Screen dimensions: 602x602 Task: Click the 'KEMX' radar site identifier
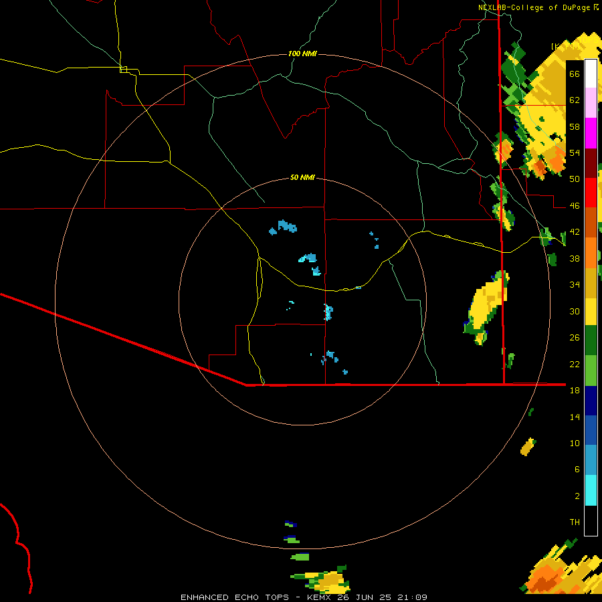[x=320, y=597]
